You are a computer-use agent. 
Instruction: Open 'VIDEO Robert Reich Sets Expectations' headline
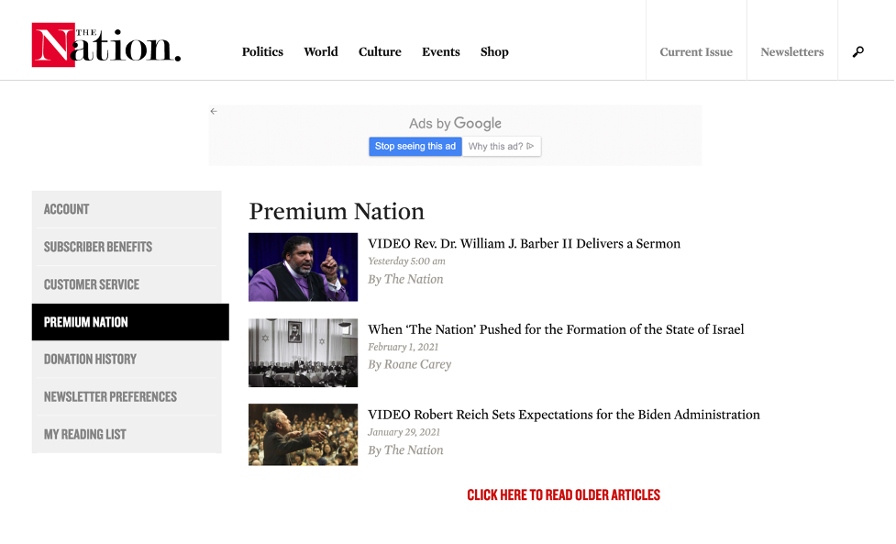(564, 415)
